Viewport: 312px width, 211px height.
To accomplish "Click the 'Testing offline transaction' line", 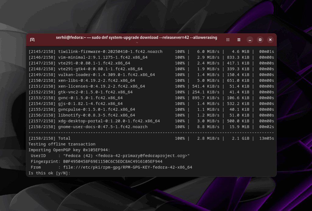I will pos(62,144).
